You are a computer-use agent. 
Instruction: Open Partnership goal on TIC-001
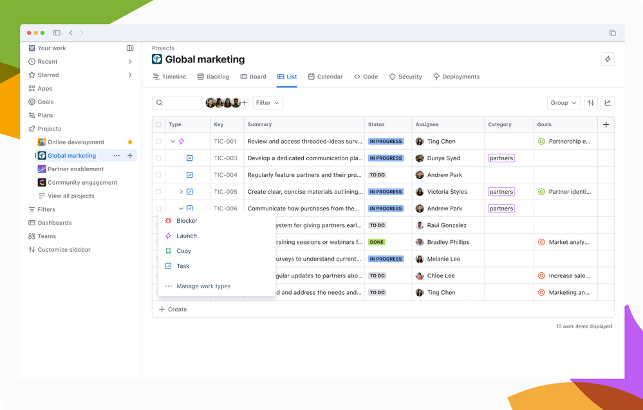pos(564,141)
